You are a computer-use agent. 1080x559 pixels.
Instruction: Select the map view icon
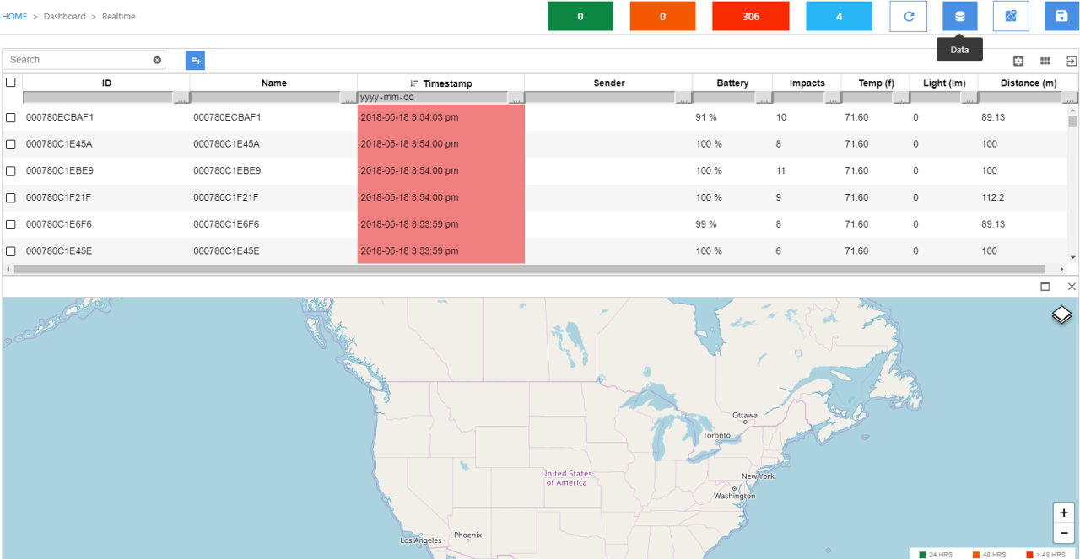coord(1010,16)
